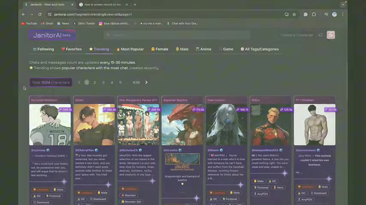Switch to the Anime category tab
This screenshot has height=205, width=366.
pyautogui.click(x=203, y=49)
